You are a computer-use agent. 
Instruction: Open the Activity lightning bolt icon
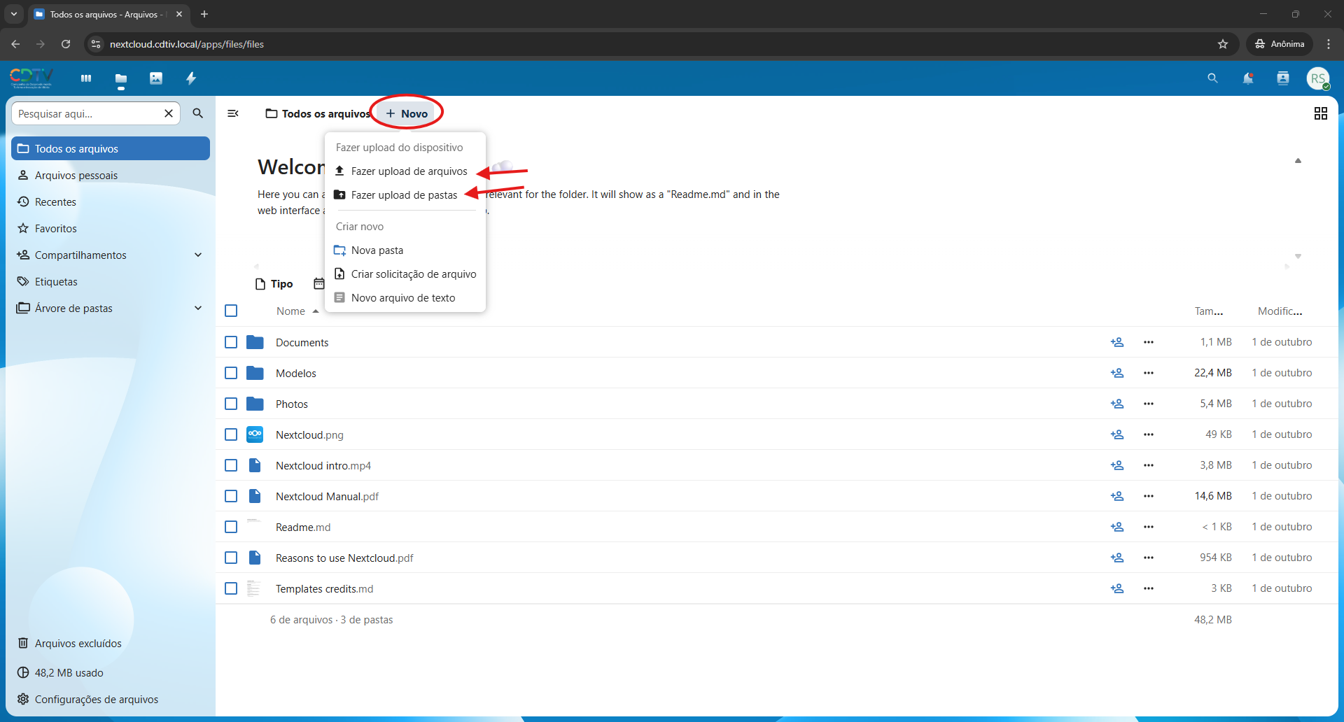[x=191, y=78]
